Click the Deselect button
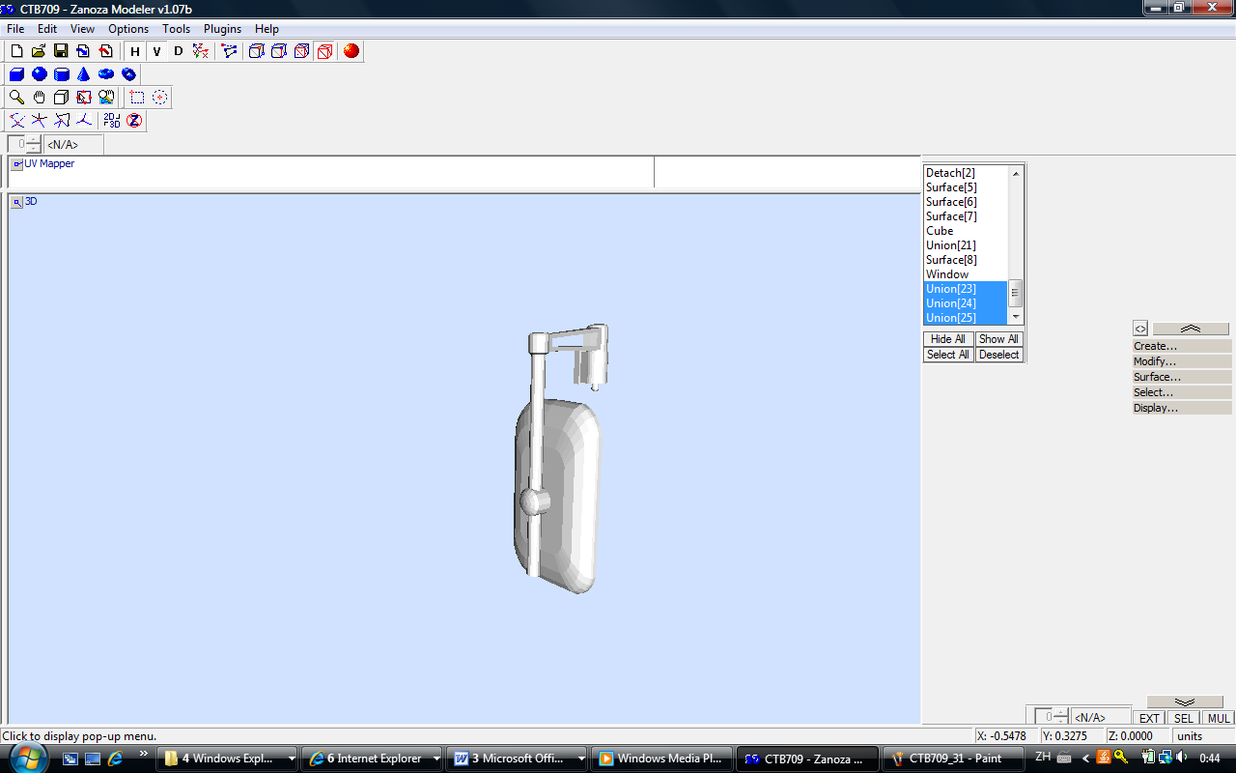The width and height of the screenshot is (1236, 773). [998, 355]
